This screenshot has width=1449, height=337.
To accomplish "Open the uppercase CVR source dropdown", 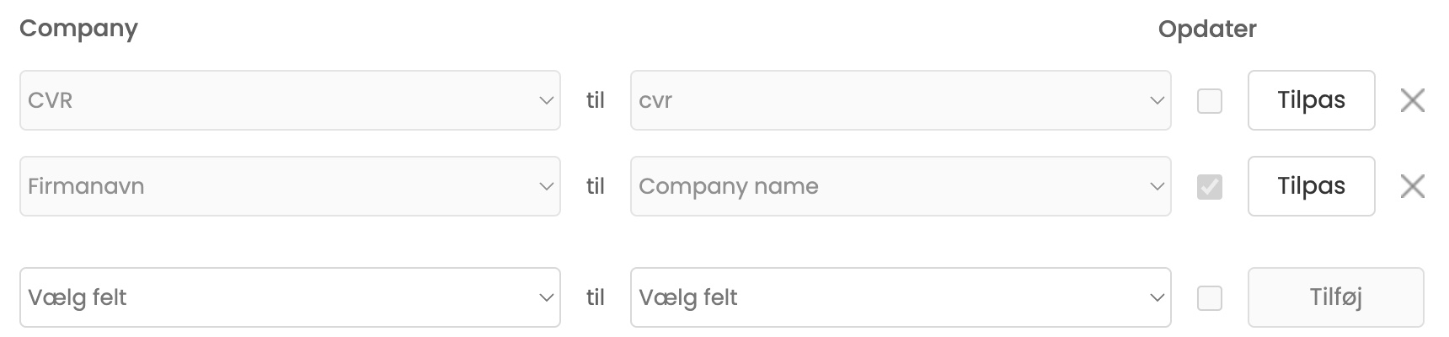I will [289, 101].
